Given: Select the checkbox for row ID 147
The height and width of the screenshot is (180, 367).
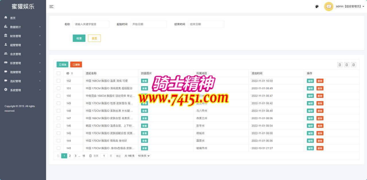Looking at the screenshot, I should 58,118.
